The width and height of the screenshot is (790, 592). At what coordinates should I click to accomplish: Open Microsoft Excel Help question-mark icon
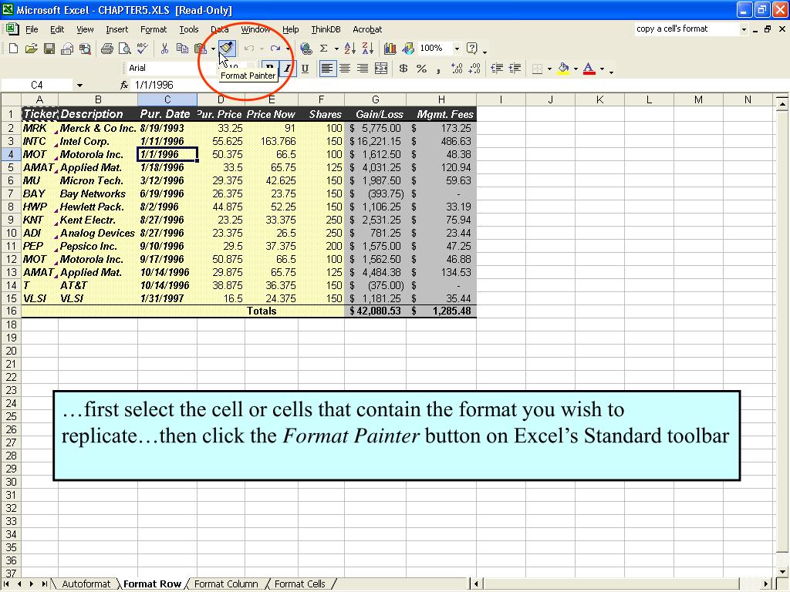[472, 49]
